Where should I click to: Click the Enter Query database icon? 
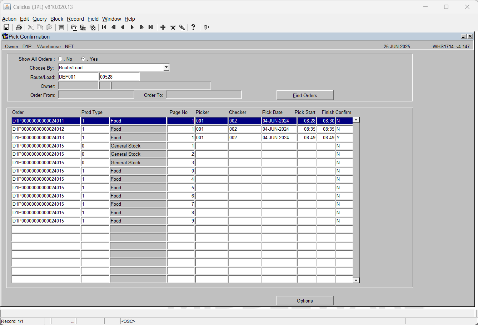pyautogui.click(x=74, y=27)
